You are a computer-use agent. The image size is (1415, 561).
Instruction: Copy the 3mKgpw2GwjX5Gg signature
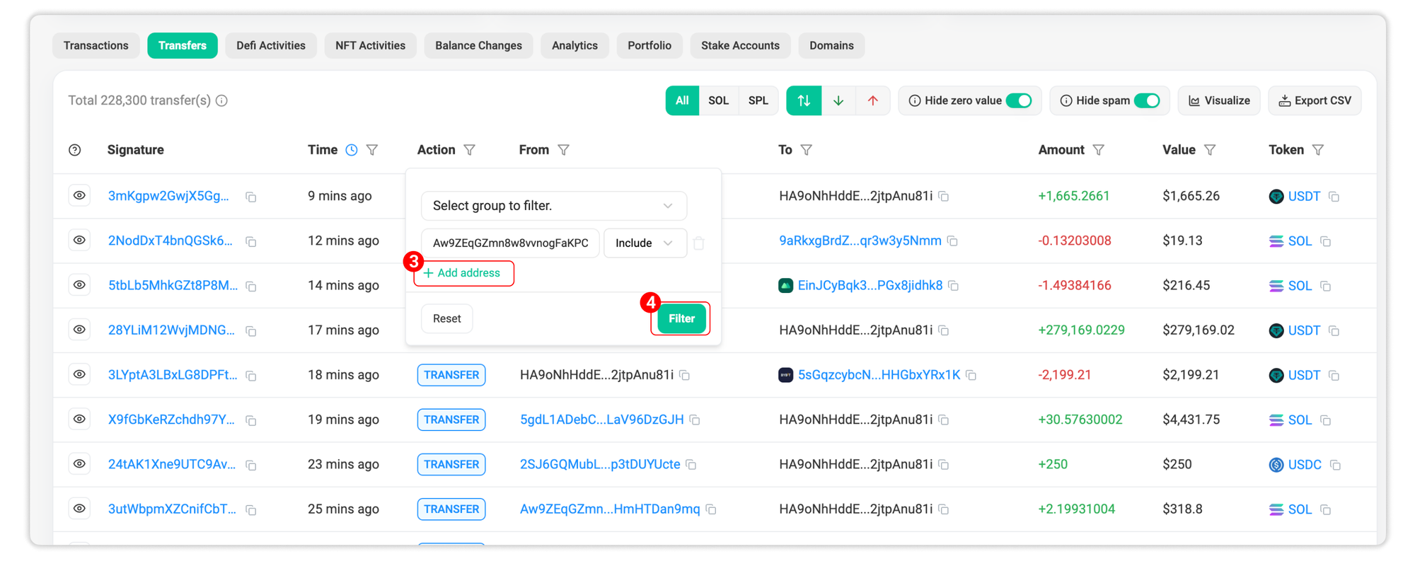251,197
